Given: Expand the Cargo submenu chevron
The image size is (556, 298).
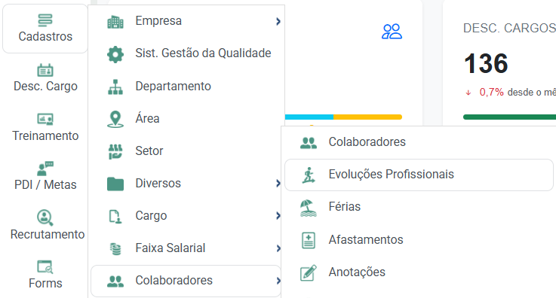Looking at the screenshot, I should tap(278, 216).
